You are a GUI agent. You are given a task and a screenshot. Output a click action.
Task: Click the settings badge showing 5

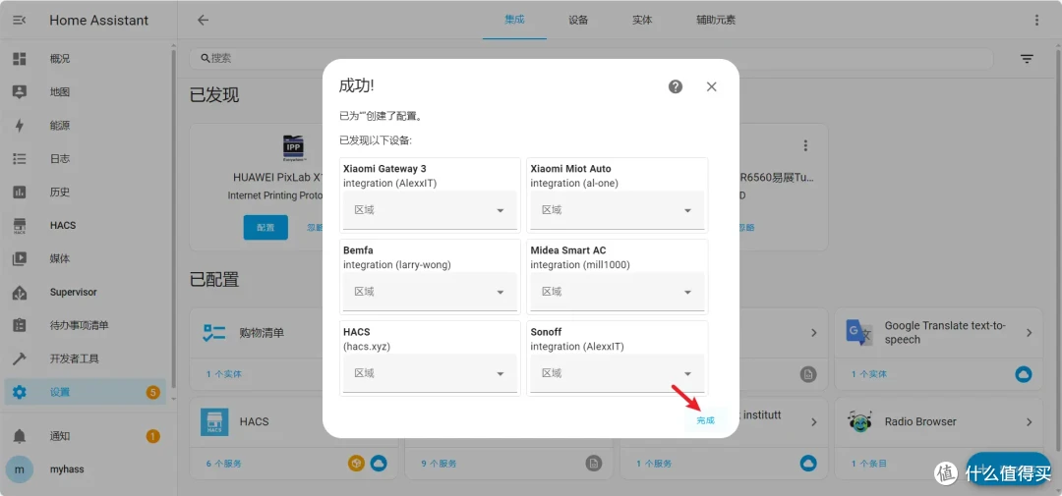(x=152, y=392)
